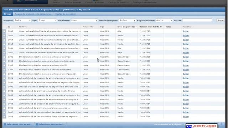The height and width of the screenshot is (128, 228).
Task: Click Editar for rule 3065
Action: pyautogui.click(x=186, y=44)
